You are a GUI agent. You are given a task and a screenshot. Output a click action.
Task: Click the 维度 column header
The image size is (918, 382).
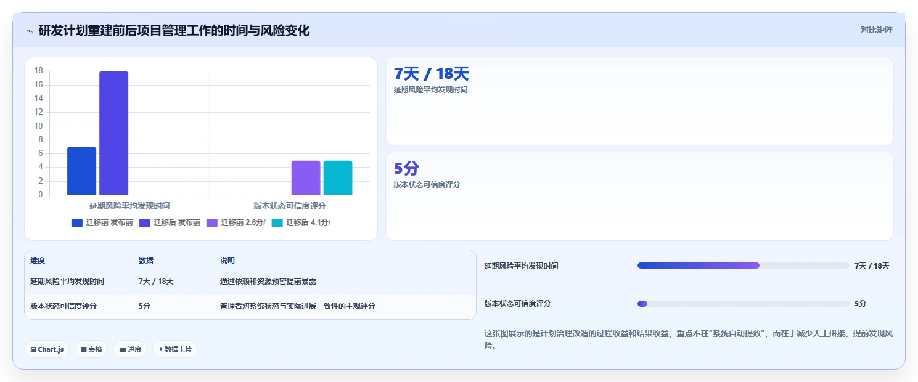38,261
